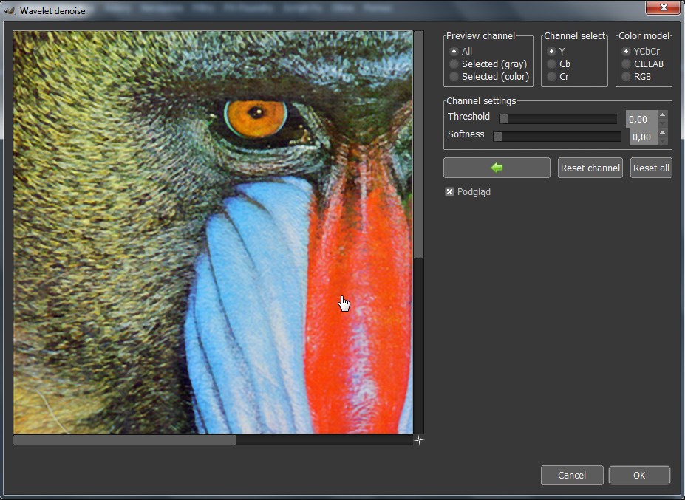Click the GIMP icon in title bar
This screenshot has width=685, height=500.
pos(10,10)
